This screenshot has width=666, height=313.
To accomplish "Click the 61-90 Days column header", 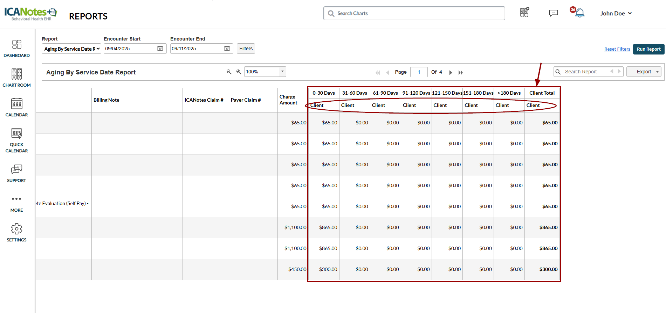I will (385, 93).
